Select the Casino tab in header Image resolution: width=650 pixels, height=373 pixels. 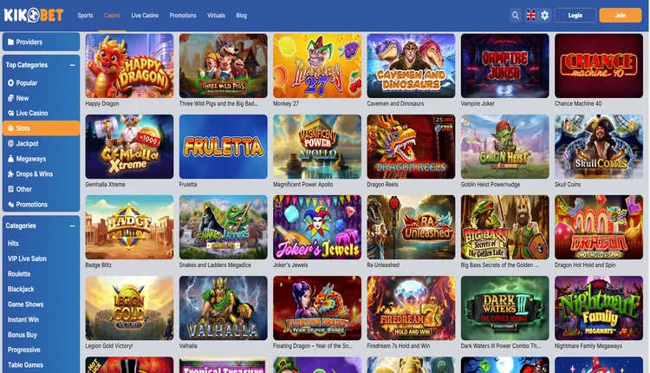tap(112, 16)
